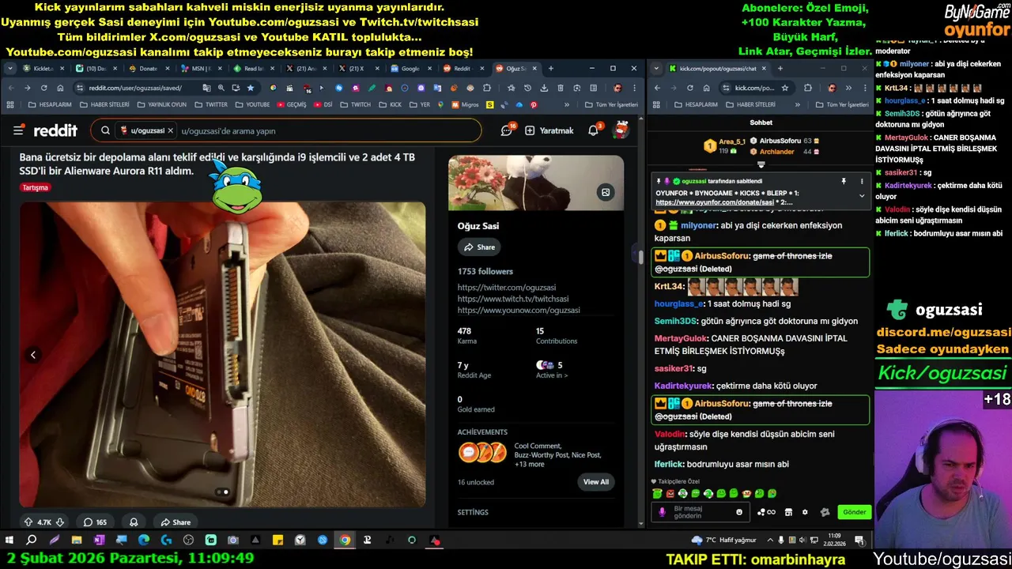Downvote the Alienware Aurora post
This screenshot has height=569, width=1012.
click(59, 522)
